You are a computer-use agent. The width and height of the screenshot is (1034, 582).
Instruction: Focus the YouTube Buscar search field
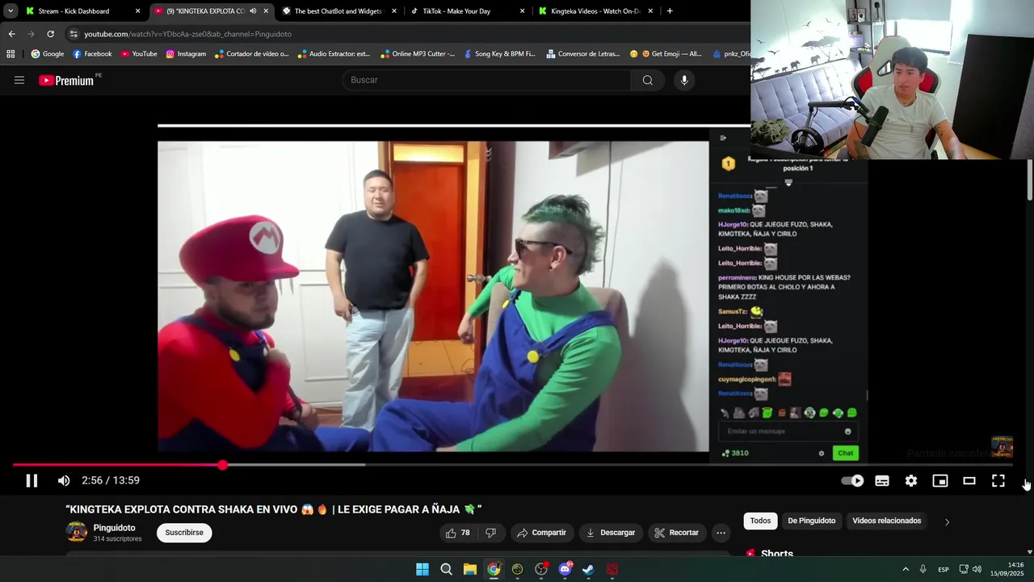click(x=486, y=80)
